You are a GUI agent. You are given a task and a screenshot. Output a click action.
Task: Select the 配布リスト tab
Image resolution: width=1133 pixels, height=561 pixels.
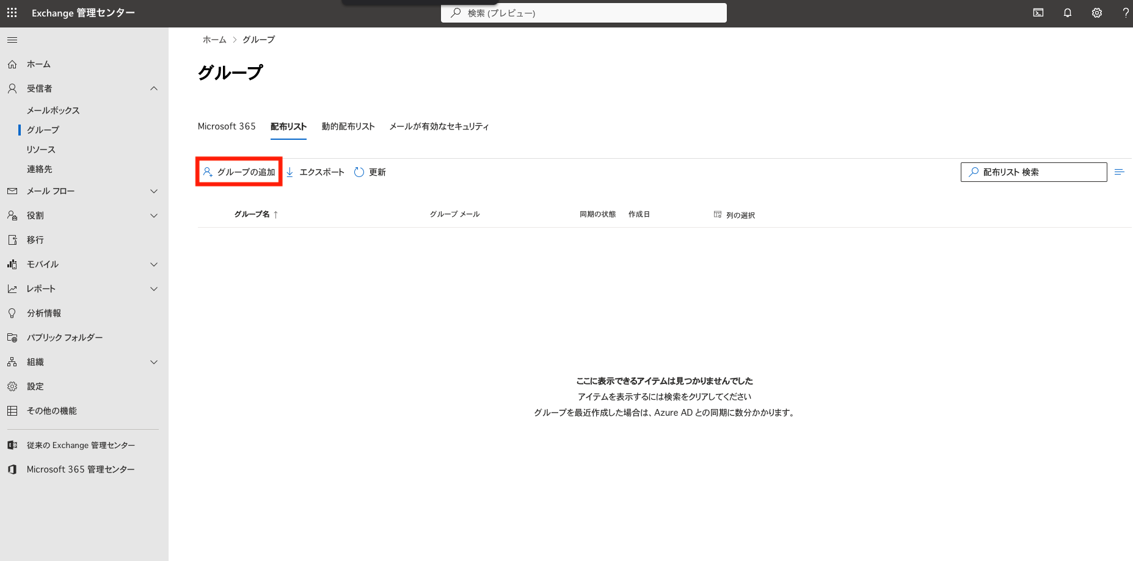(x=288, y=126)
